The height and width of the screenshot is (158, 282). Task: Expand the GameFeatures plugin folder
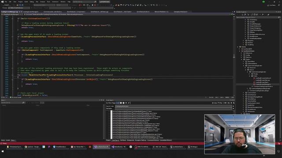tap(244, 95)
